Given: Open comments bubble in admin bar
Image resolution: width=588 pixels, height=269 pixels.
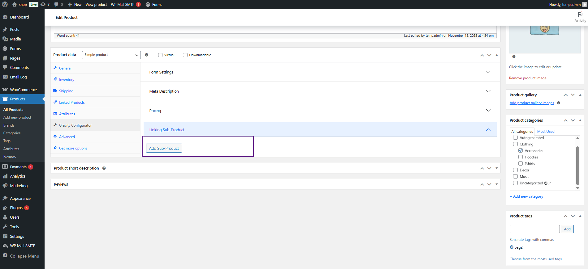Looking at the screenshot, I should tap(58, 4).
